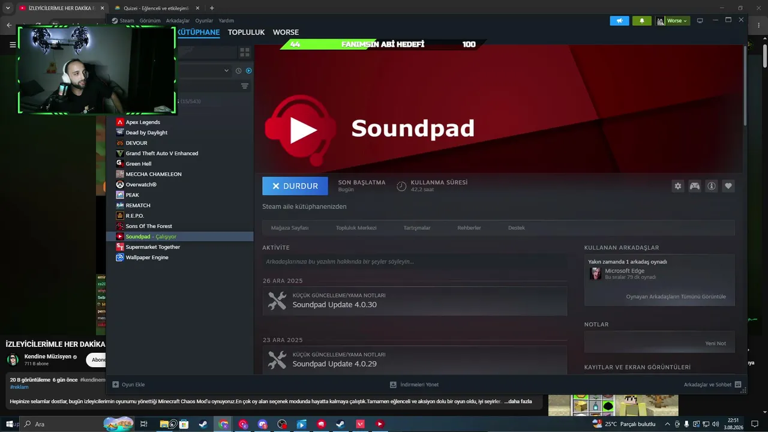Type in the activity comment field

(415, 262)
